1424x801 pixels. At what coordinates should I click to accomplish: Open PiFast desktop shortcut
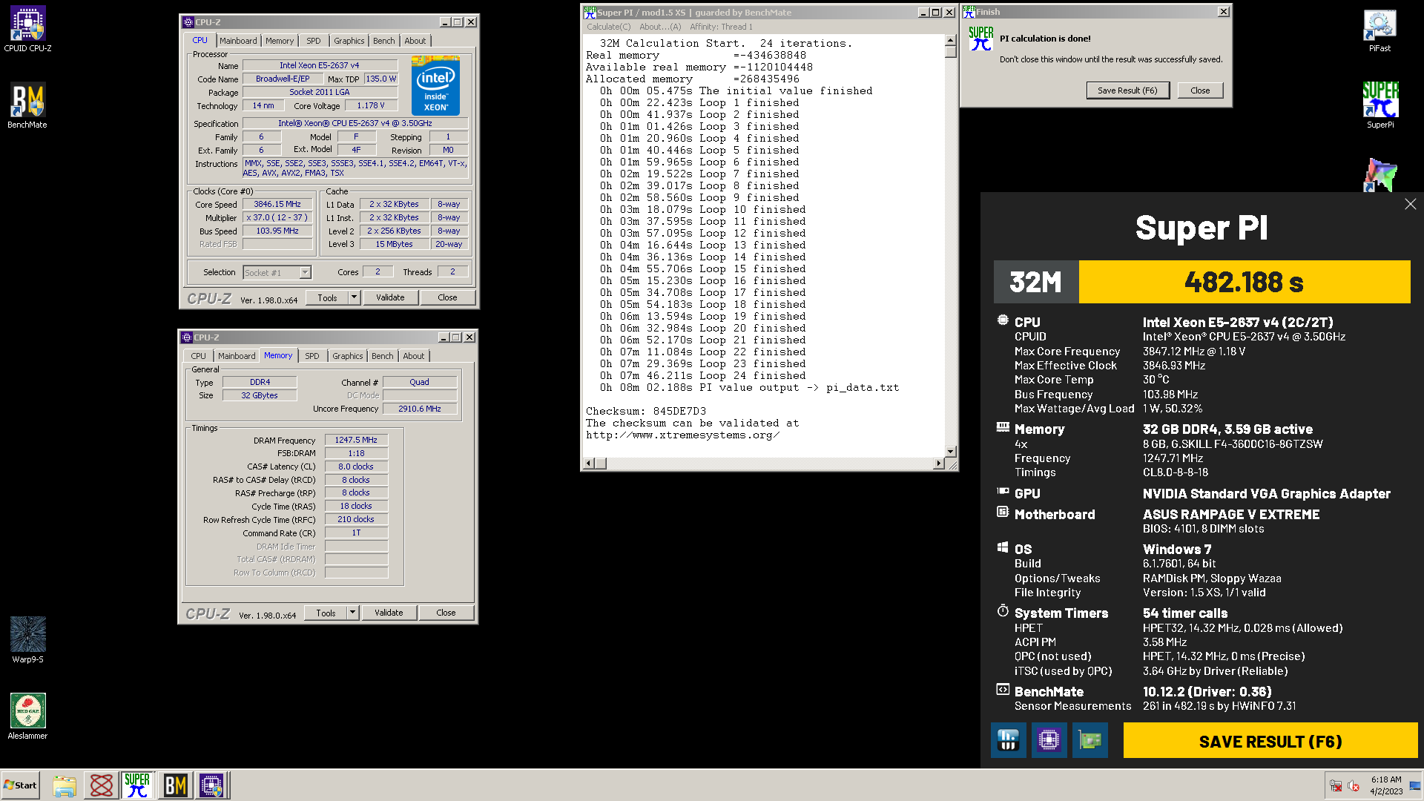1379,30
